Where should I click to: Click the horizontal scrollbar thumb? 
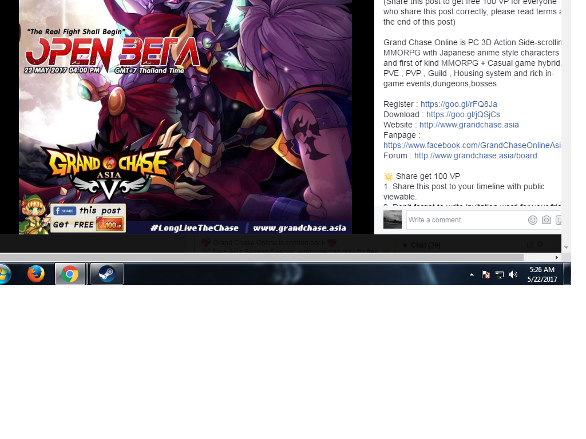pos(262,257)
